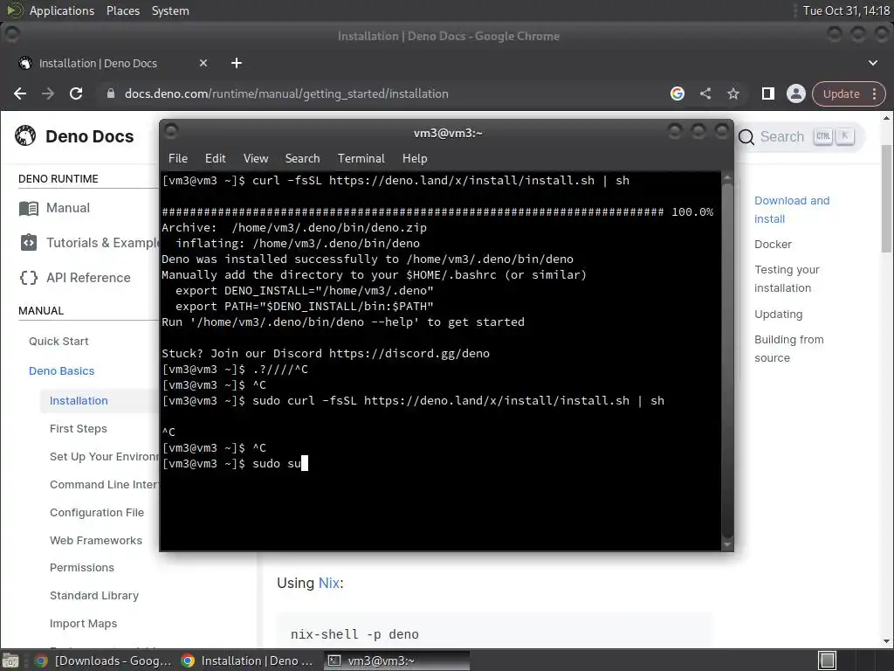Open the Installation sidebar entry

tap(79, 400)
